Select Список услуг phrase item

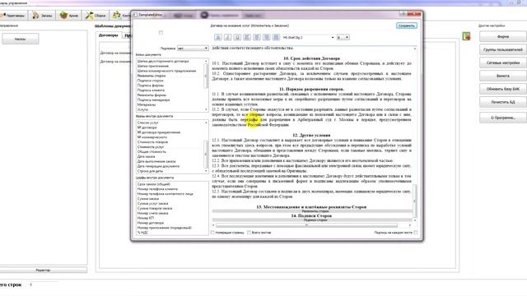(148, 123)
